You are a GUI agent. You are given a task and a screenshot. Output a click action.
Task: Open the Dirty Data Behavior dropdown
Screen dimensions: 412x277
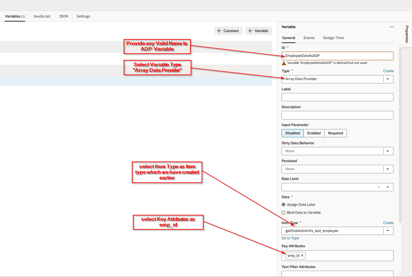[x=388, y=151]
